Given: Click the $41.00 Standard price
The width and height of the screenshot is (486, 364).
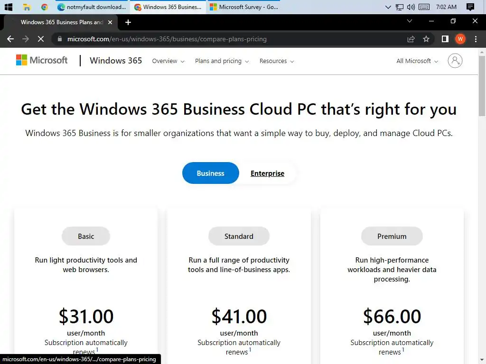Looking at the screenshot, I should tap(239, 316).
